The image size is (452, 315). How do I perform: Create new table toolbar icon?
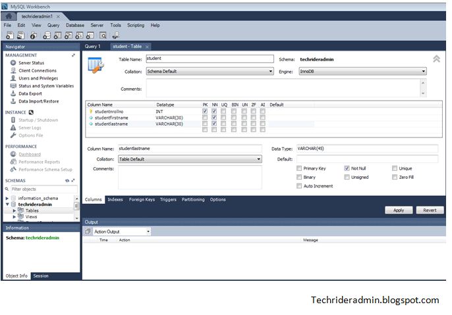pos(58,36)
